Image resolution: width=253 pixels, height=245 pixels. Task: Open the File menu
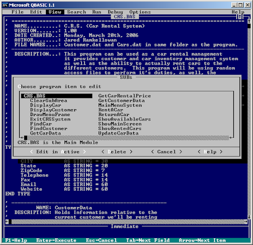(18, 12)
